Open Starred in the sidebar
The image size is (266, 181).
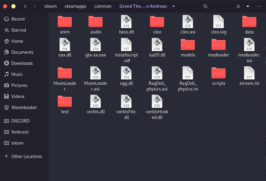pos(24,30)
